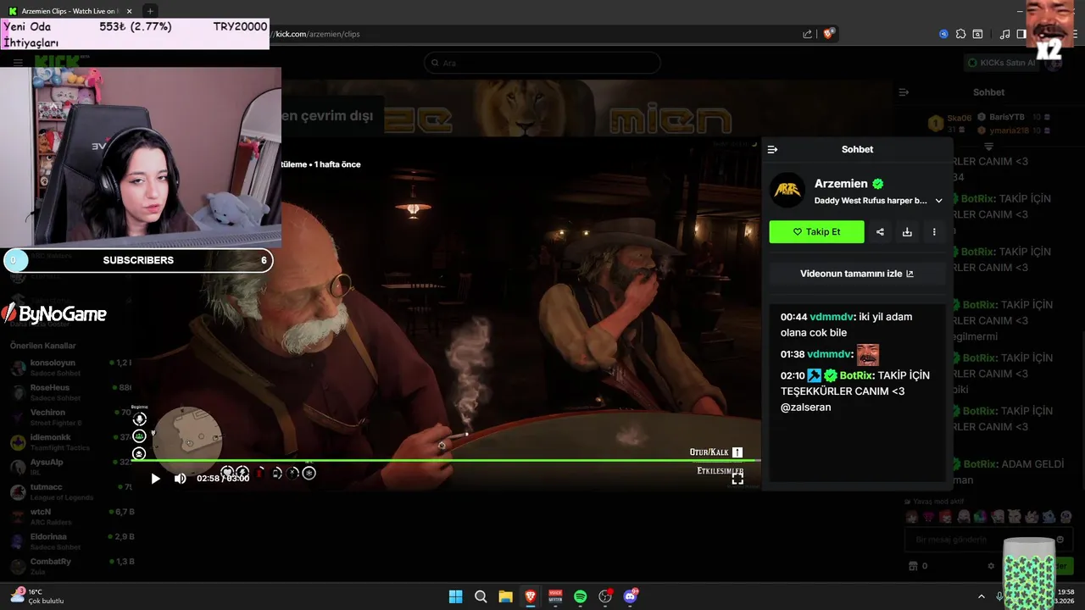This screenshot has height=610, width=1085.
Task: Show hidden system tray icons
Action: (982, 596)
